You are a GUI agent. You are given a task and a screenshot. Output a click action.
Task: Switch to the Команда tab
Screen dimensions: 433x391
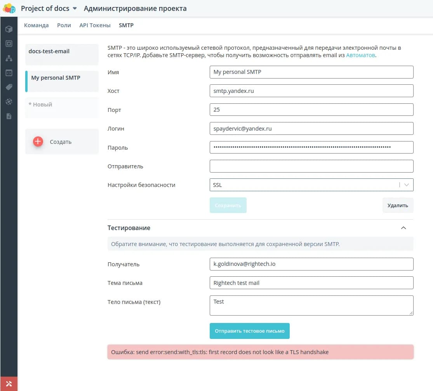pyautogui.click(x=36, y=25)
